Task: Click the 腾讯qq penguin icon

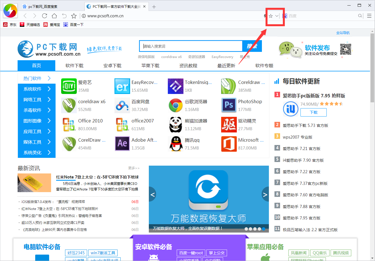Action: pyautogui.click(x=175, y=144)
